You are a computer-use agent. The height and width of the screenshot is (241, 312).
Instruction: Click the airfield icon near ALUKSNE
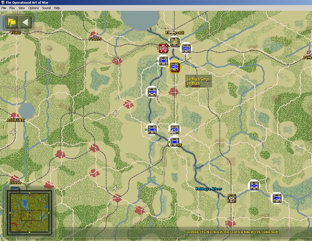click(13, 132)
